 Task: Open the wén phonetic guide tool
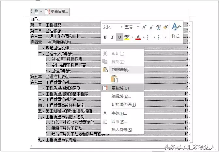point(158,27)
